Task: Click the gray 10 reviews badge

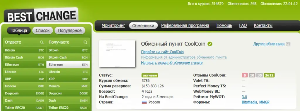Action: coord(252,75)
